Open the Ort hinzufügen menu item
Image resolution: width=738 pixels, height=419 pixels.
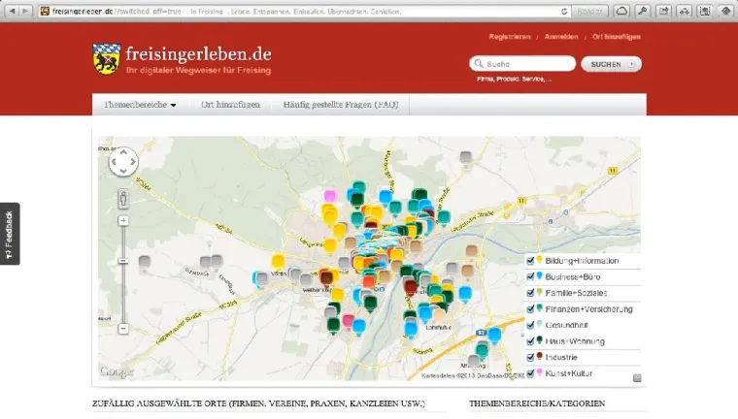[230, 105]
